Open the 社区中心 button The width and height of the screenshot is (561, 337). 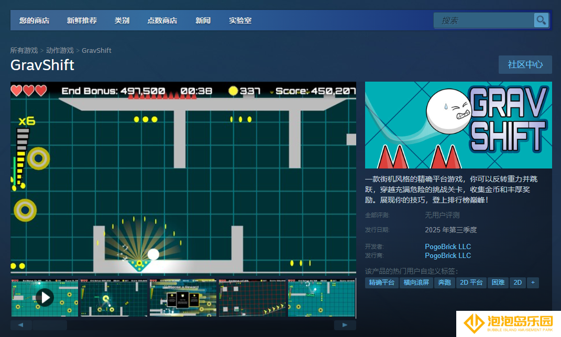[525, 65]
